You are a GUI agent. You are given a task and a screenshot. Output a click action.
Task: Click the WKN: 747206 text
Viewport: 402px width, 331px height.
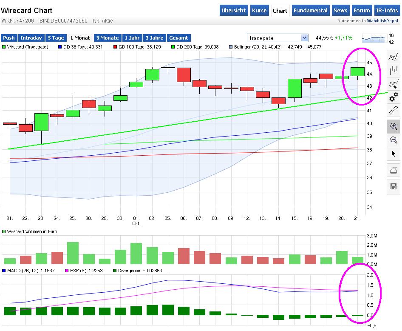coord(18,21)
